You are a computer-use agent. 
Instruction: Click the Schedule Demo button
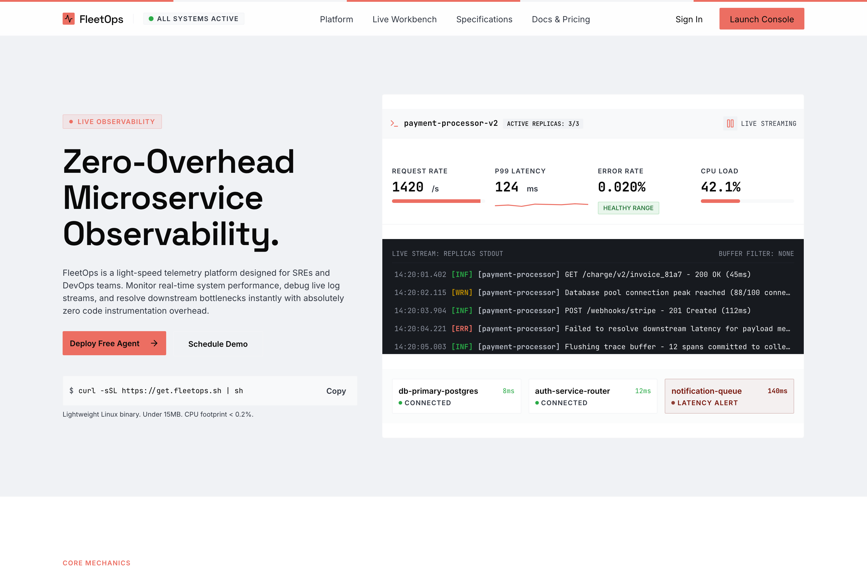tap(218, 343)
